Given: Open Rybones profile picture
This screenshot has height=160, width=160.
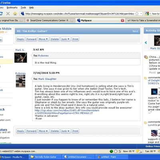Looking at the screenshot, I should tap(20, 81).
